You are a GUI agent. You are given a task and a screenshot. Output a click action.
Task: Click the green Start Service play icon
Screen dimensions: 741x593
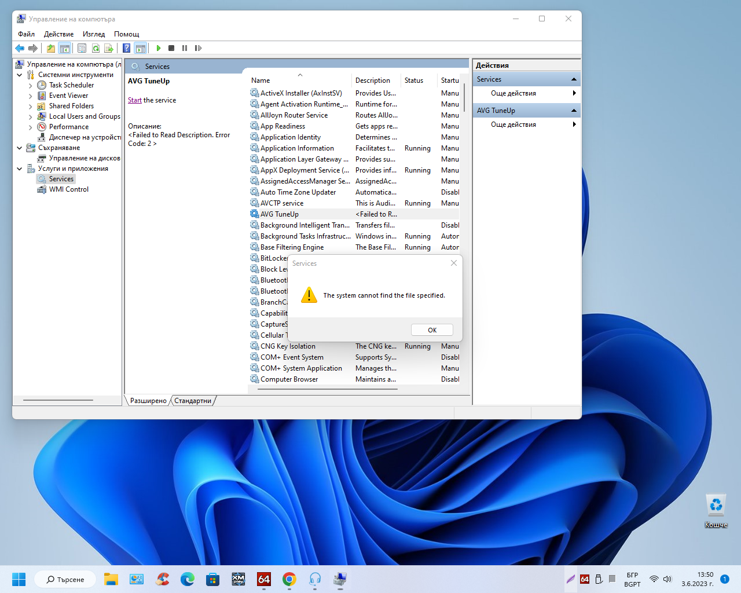point(159,48)
